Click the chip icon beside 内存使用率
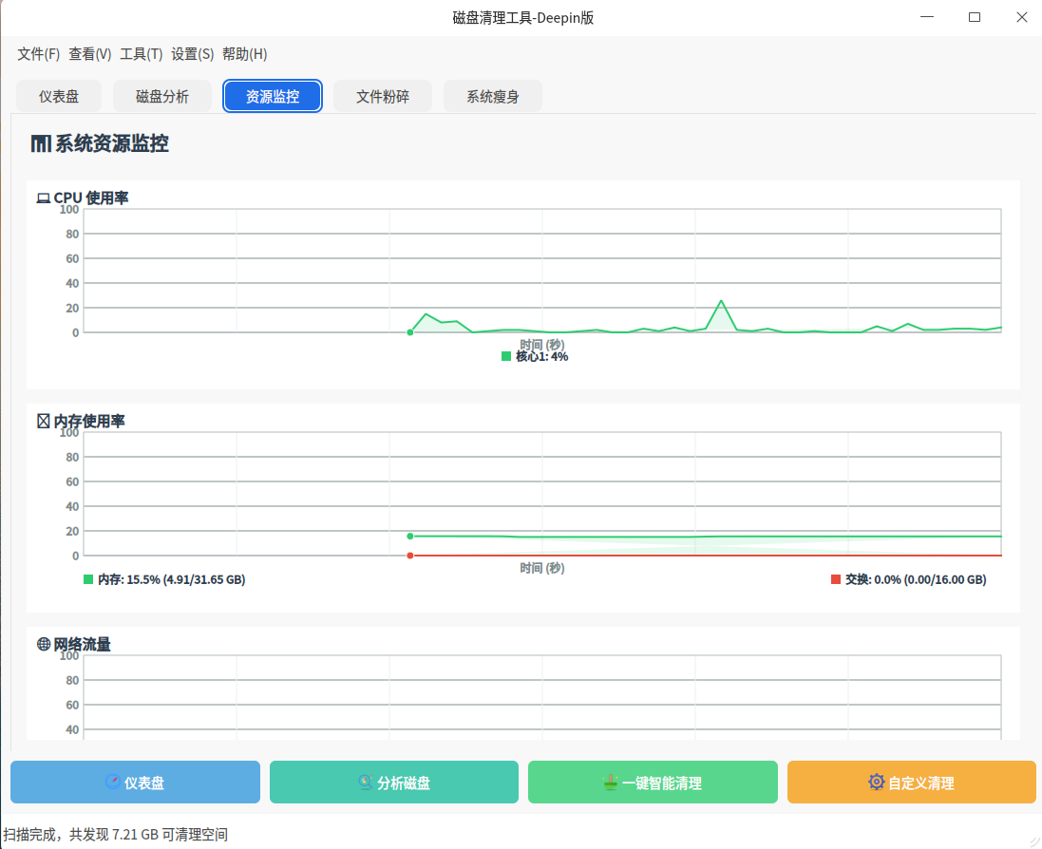1042x849 pixels. [43, 422]
